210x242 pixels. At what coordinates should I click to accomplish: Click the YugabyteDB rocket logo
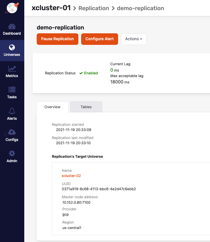12,8
